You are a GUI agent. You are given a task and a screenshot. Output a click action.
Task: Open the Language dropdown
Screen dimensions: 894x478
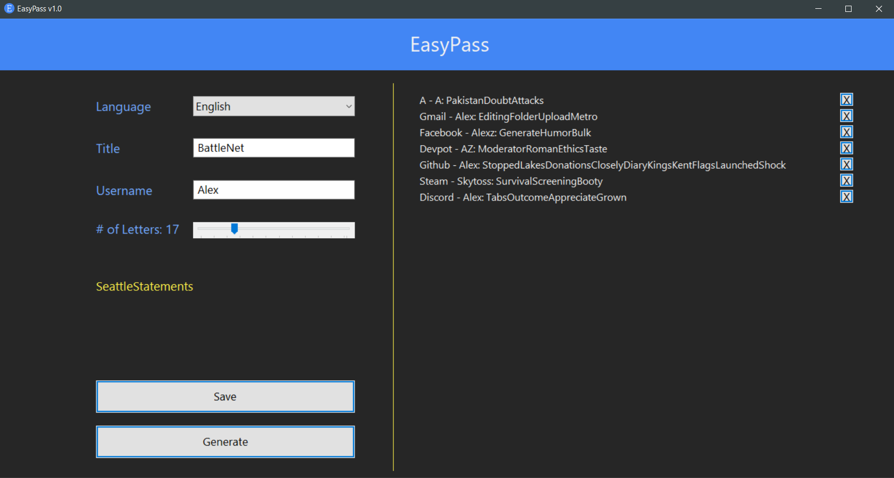point(274,106)
